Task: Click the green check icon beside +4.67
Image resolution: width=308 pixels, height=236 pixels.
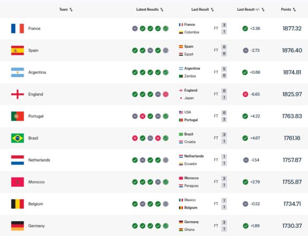Action: [x=245, y=138]
